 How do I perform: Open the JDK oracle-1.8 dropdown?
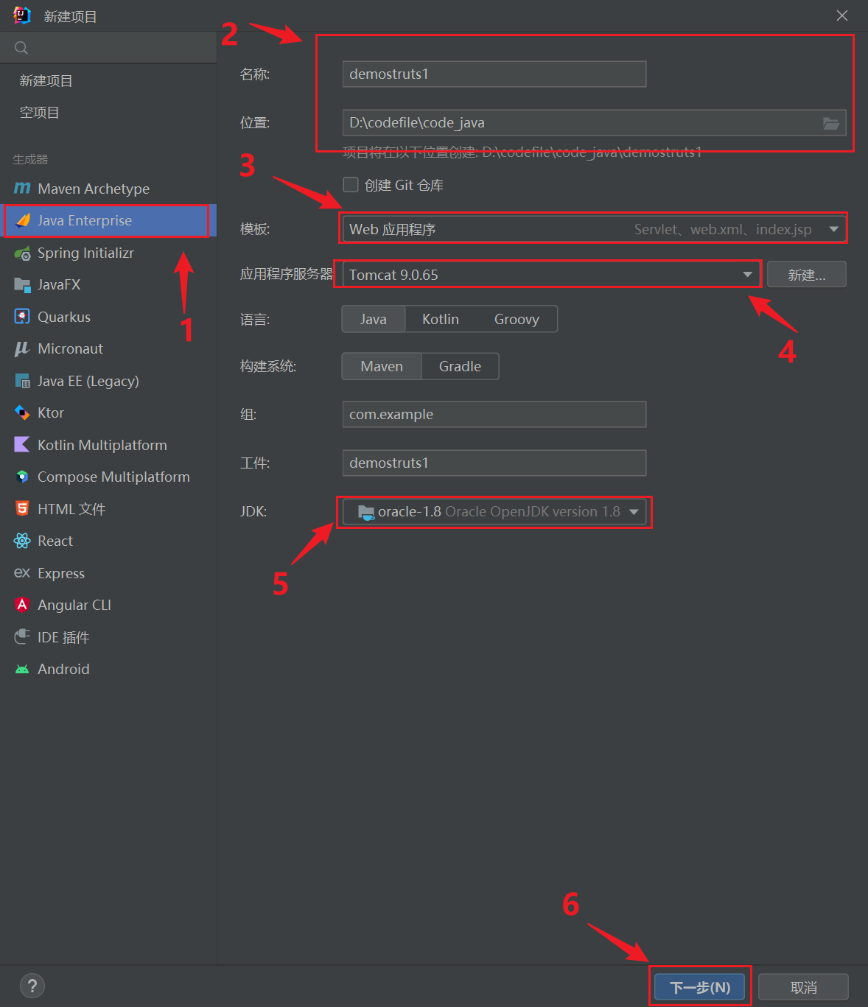pyautogui.click(x=494, y=512)
